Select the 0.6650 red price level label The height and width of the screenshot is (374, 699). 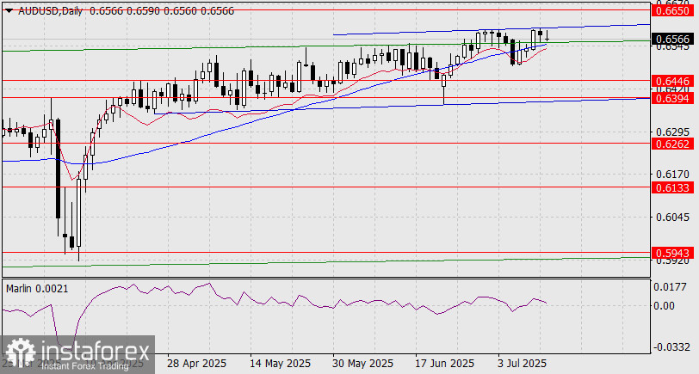click(673, 11)
